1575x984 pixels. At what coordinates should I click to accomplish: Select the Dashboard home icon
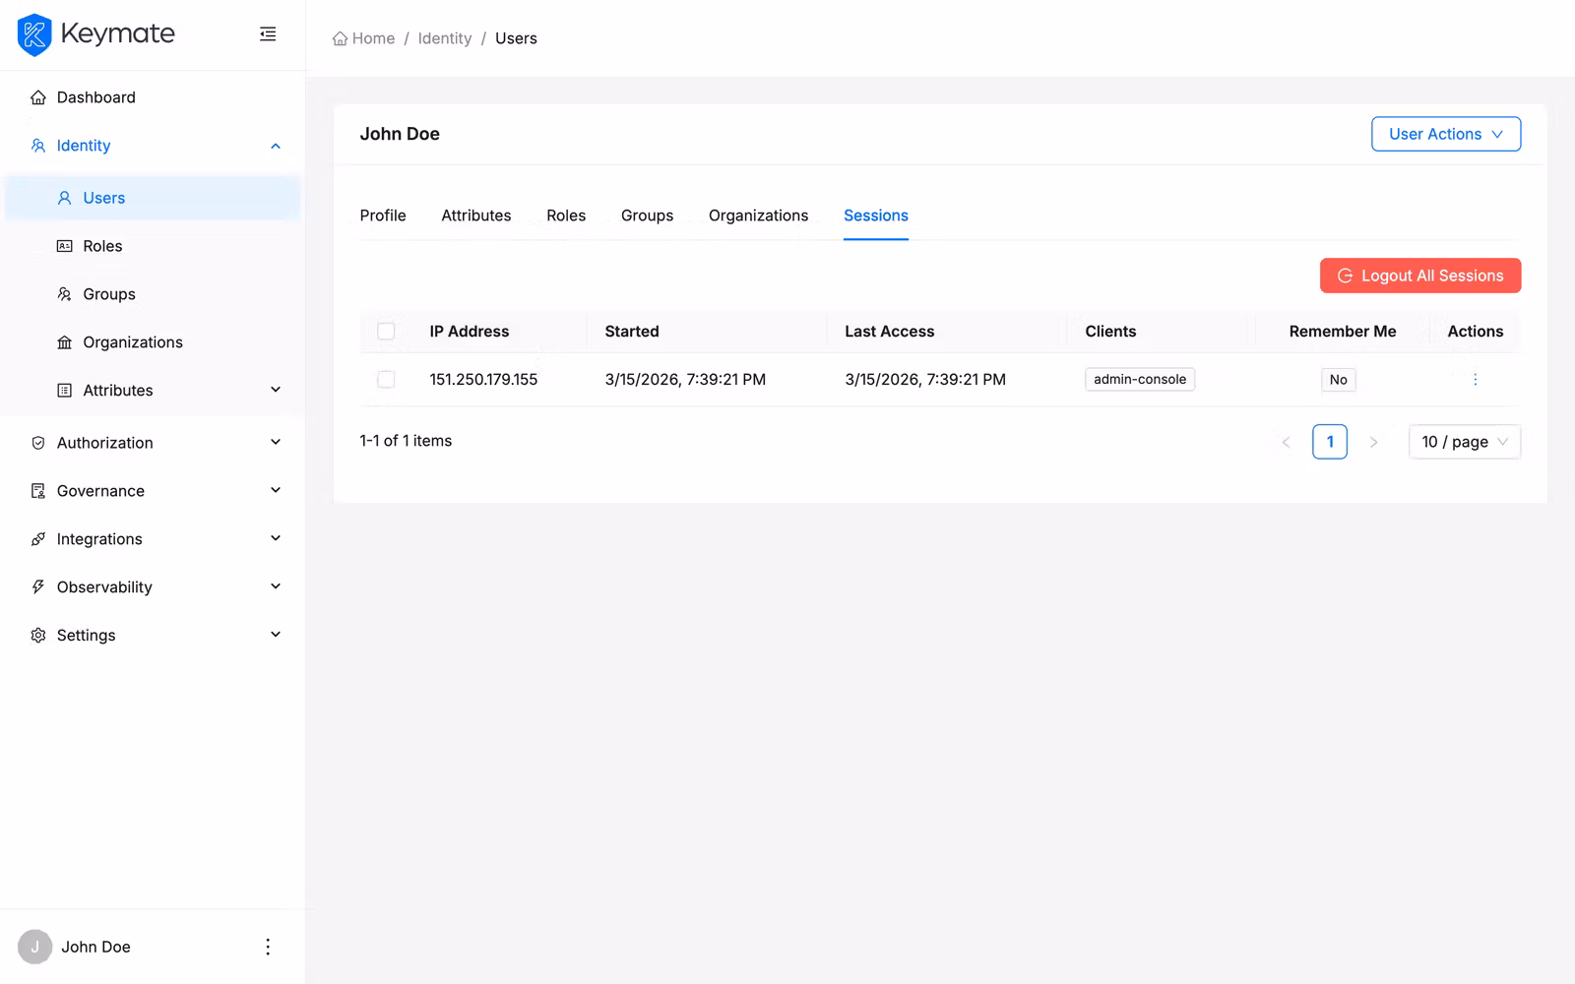pyautogui.click(x=37, y=96)
